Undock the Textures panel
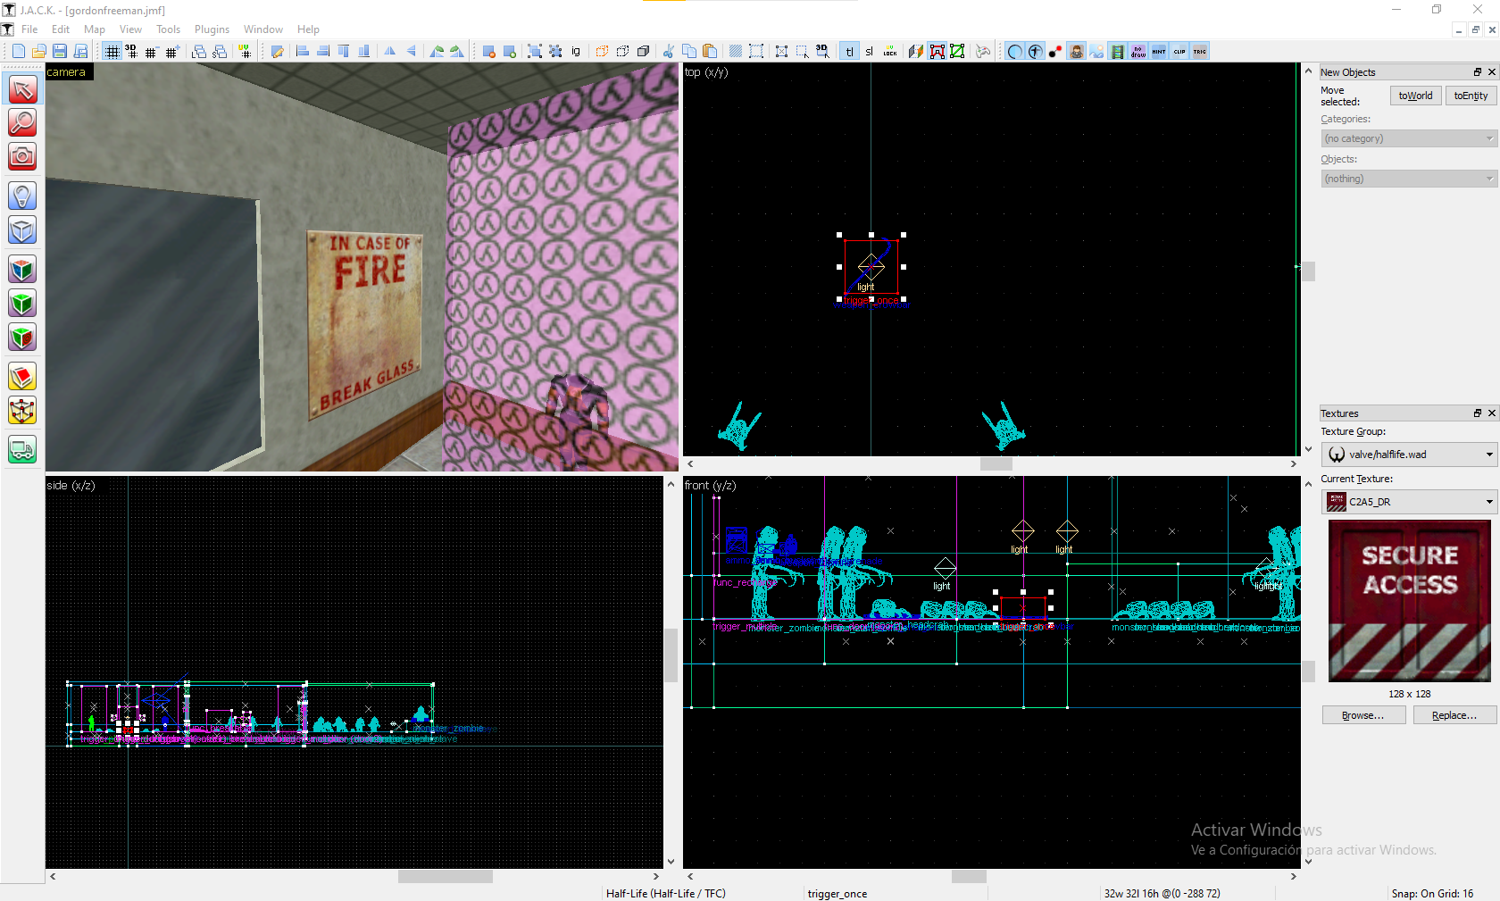 coord(1478,413)
